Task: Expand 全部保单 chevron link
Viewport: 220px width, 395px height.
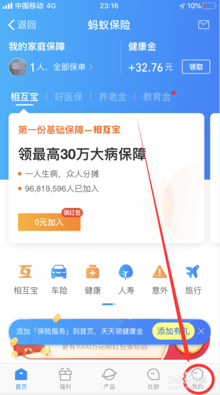Action: (x=73, y=67)
